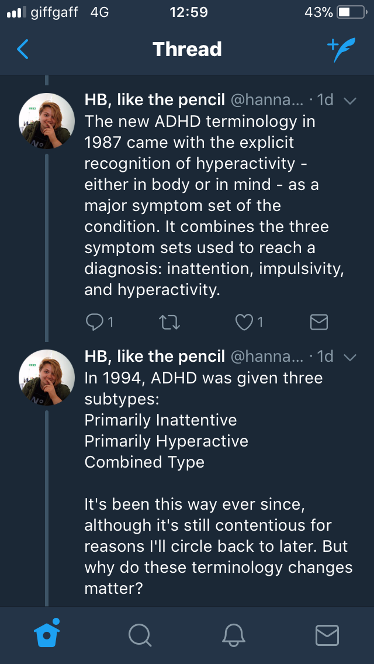Open the Notifications bell tab

234,634
